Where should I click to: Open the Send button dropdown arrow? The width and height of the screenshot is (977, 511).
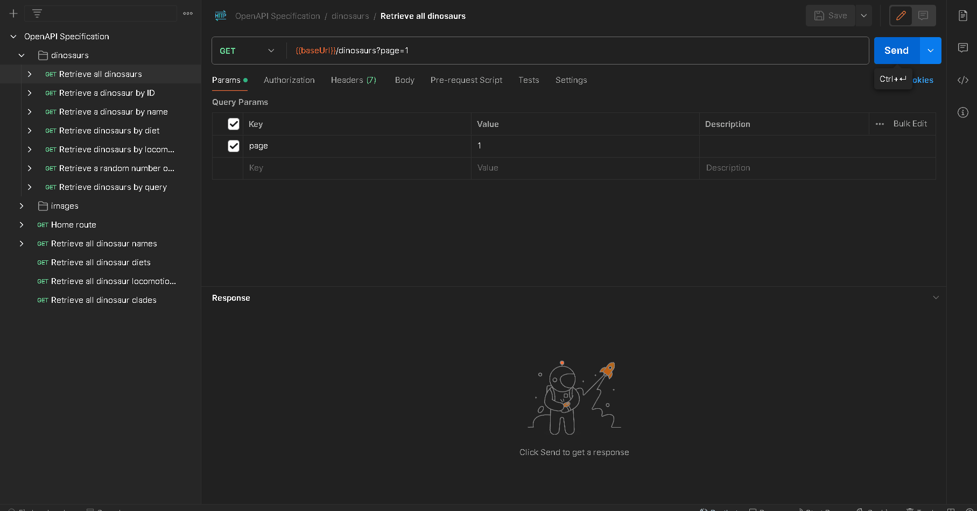(x=931, y=51)
